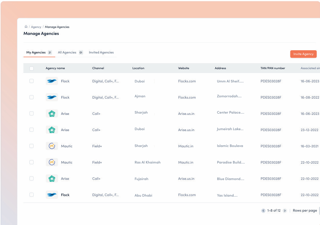Check the Flock Ajman row checkbox
The width and height of the screenshot is (320, 225).
31,97
